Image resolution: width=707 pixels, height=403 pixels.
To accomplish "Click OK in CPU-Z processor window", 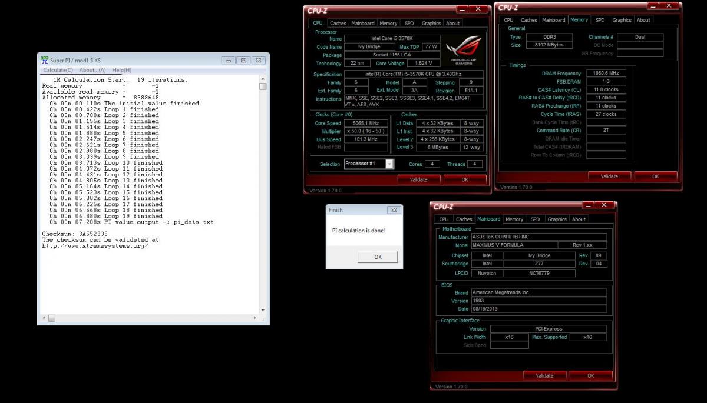I will (x=465, y=179).
